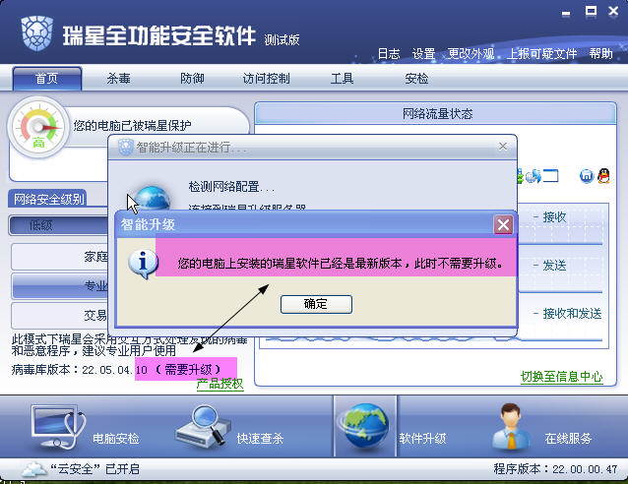This screenshot has width=628, height=484.
Task: Click the blue circular home icon beside QQ
Action: pyautogui.click(x=587, y=176)
